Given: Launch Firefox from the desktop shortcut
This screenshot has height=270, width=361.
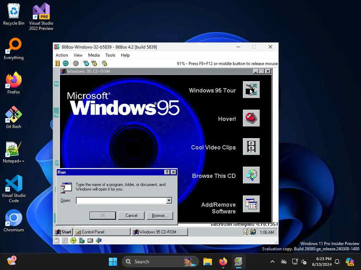Looking at the screenshot, I should (14, 83).
